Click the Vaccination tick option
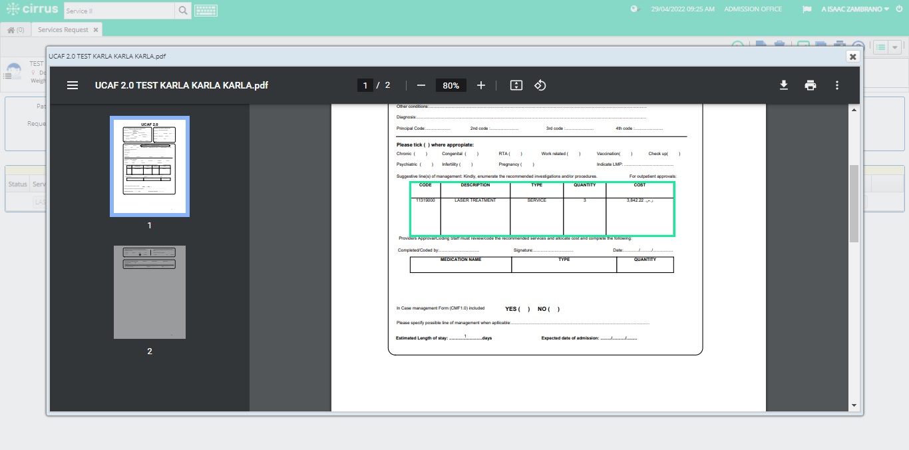 click(x=615, y=154)
